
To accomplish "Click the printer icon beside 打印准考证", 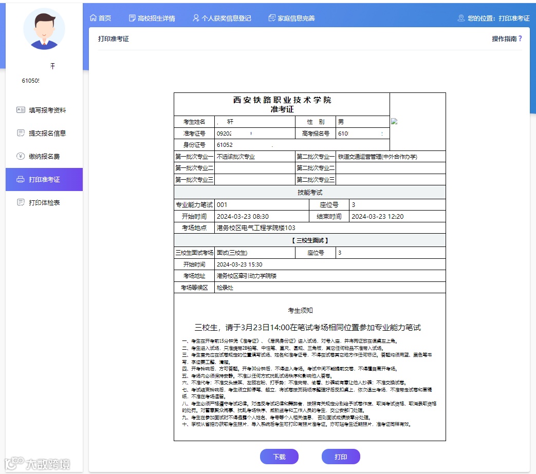I will 21,179.
